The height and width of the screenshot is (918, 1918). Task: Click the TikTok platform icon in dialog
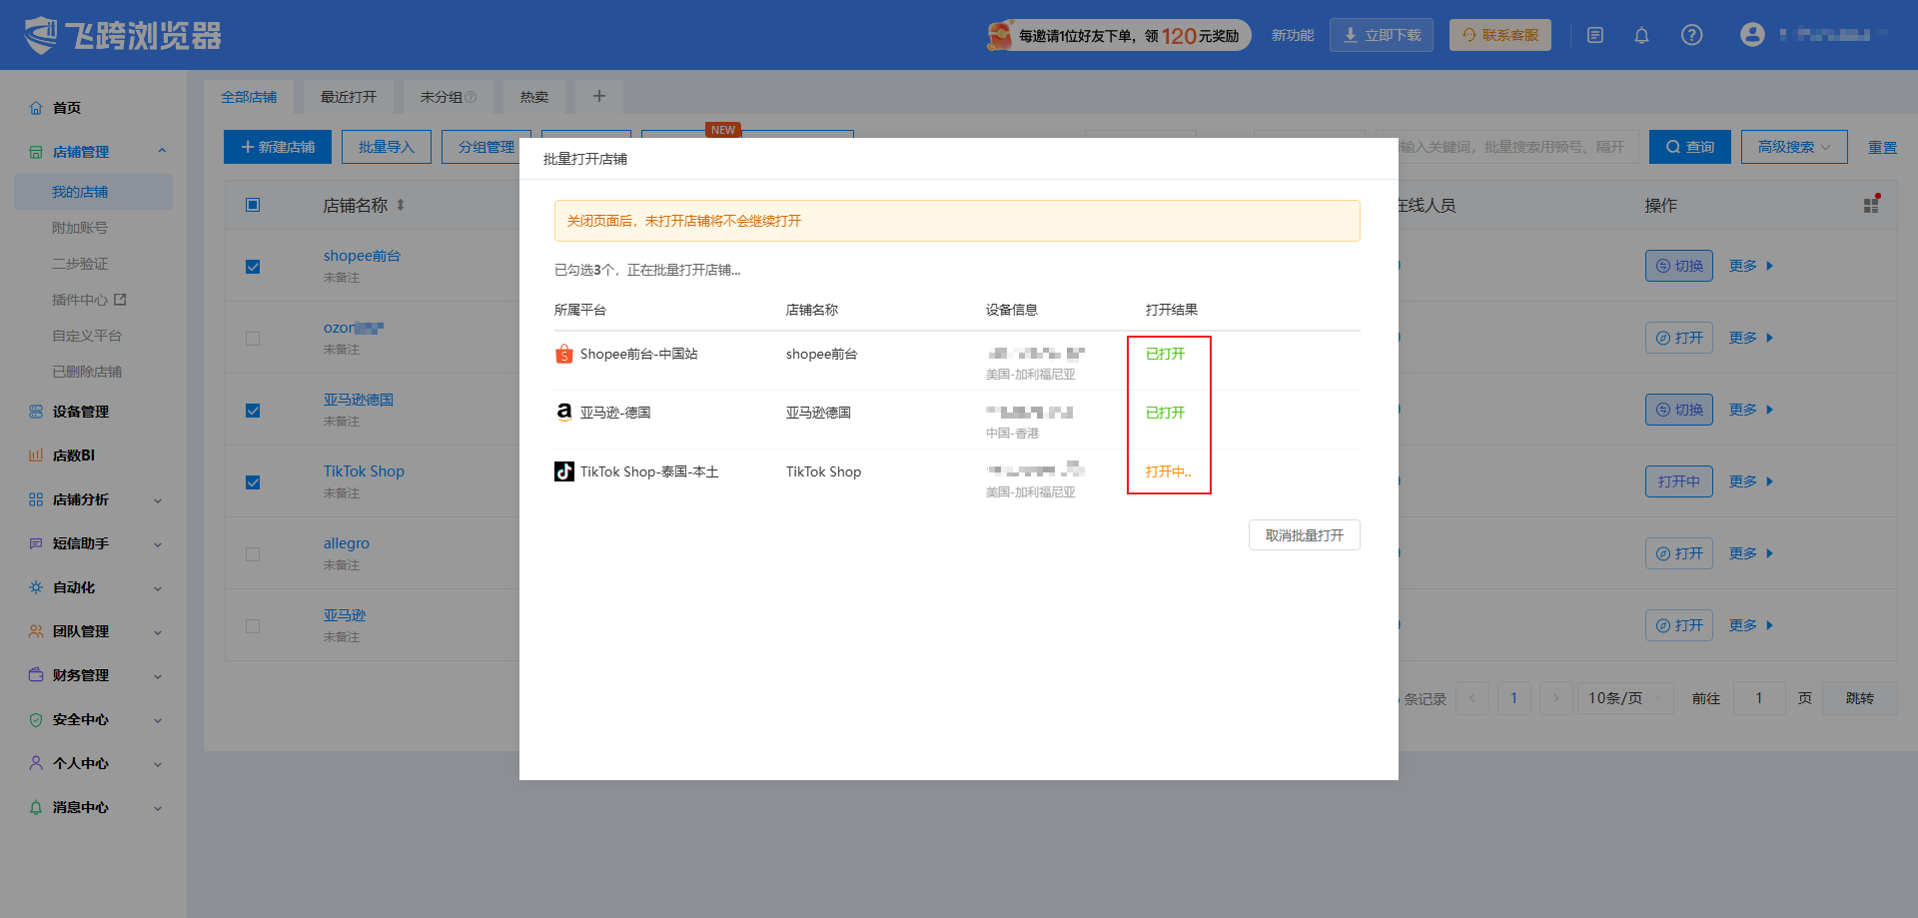(x=564, y=471)
